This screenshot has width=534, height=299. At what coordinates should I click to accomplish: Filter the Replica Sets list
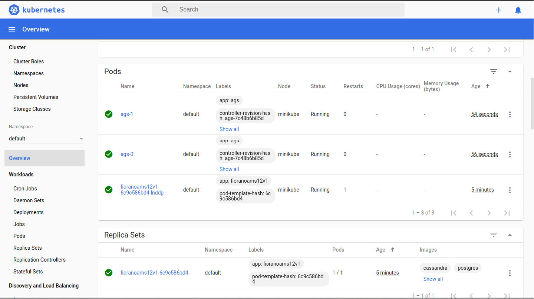tap(493, 235)
